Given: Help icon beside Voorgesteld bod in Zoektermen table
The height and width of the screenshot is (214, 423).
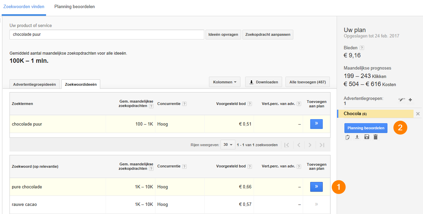Looking at the screenshot, I should pyautogui.click(x=250, y=104).
